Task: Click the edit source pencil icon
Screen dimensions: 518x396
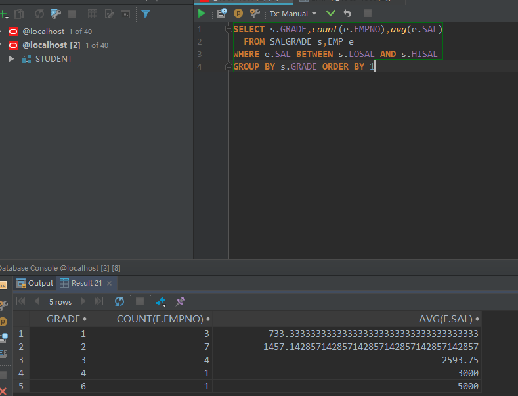Action: tap(109, 14)
